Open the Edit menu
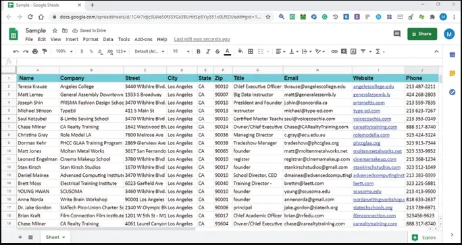This screenshot has height=245, width=462. click(42, 39)
